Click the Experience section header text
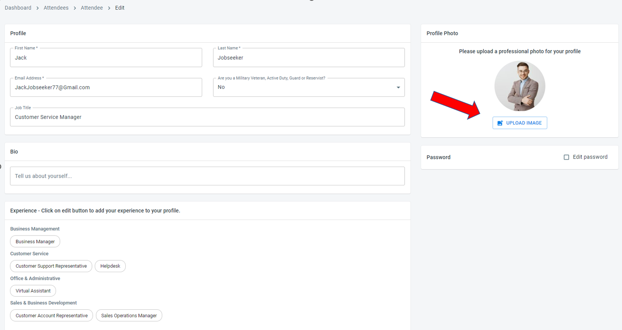Viewport: 622px width, 330px height. pos(95,211)
